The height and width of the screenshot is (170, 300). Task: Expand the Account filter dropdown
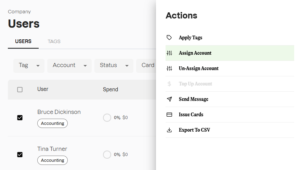point(69,65)
